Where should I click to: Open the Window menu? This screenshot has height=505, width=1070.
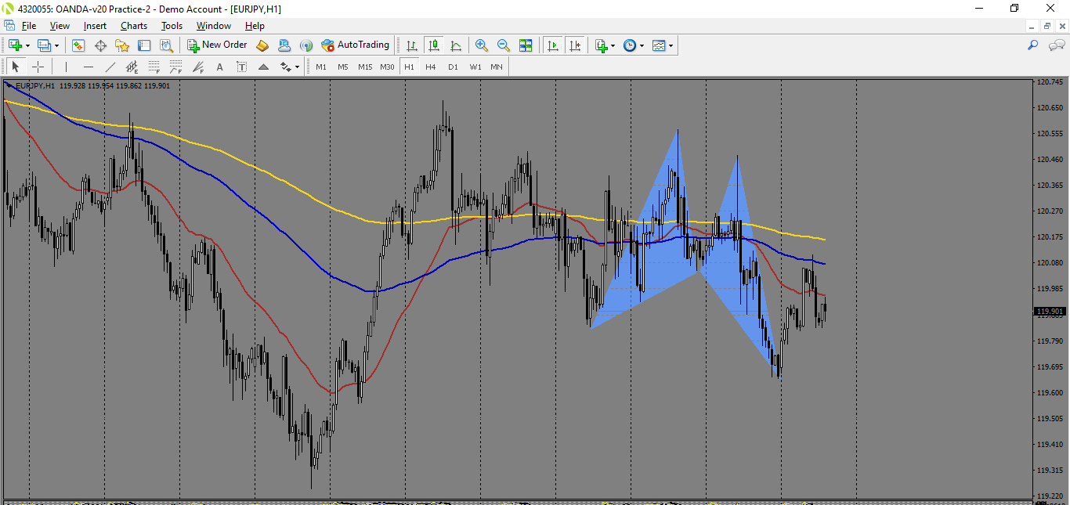(x=213, y=26)
